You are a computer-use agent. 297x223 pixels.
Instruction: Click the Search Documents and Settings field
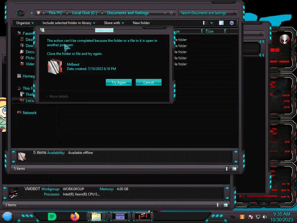pyautogui.click(x=208, y=13)
